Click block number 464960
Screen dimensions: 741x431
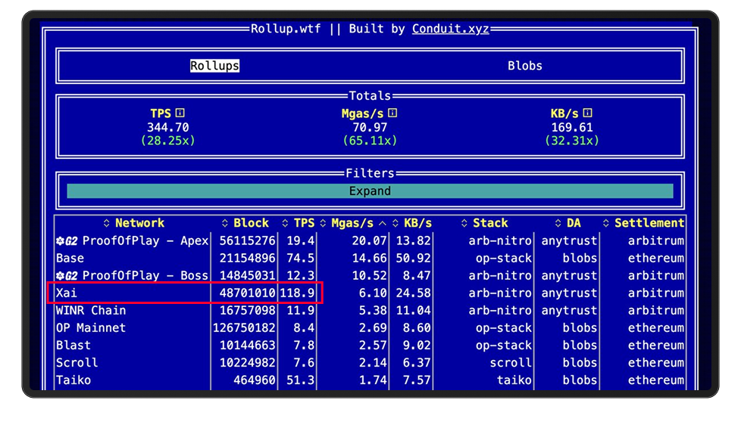255,380
